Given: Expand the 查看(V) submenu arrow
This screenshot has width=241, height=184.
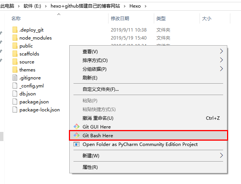Looking at the screenshot, I should (x=221, y=51).
